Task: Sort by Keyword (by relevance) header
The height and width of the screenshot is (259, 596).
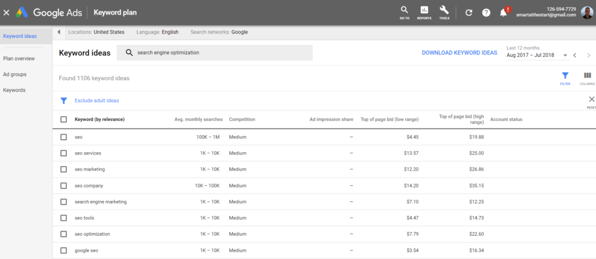Action: point(100,120)
